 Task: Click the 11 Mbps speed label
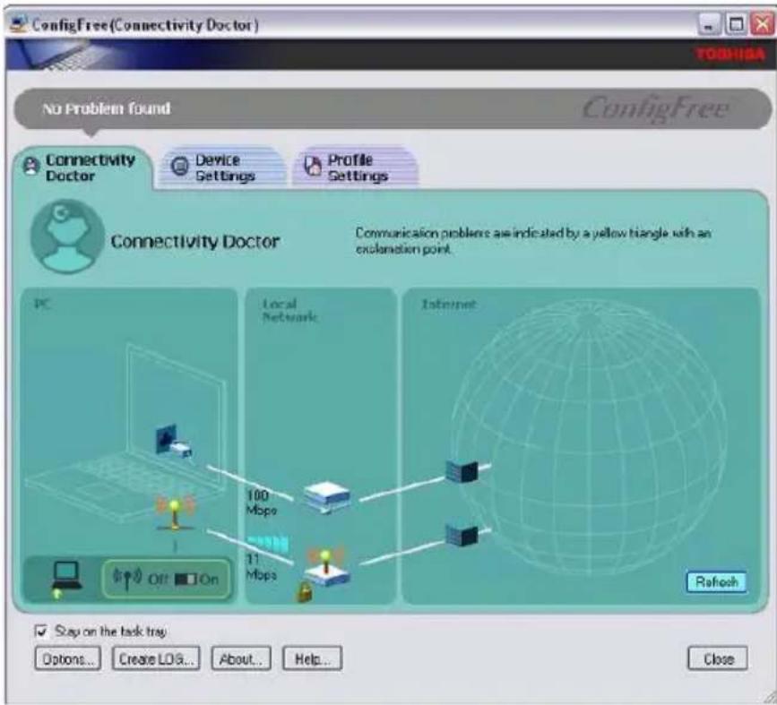click(261, 567)
